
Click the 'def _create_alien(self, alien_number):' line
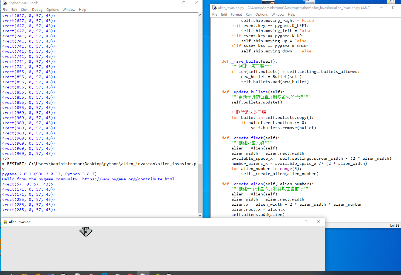coord(268,184)
